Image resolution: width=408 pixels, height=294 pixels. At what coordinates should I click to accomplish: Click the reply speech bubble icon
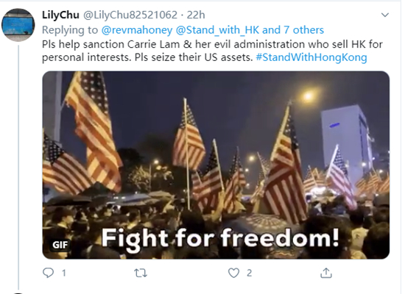tap(48, 273)
